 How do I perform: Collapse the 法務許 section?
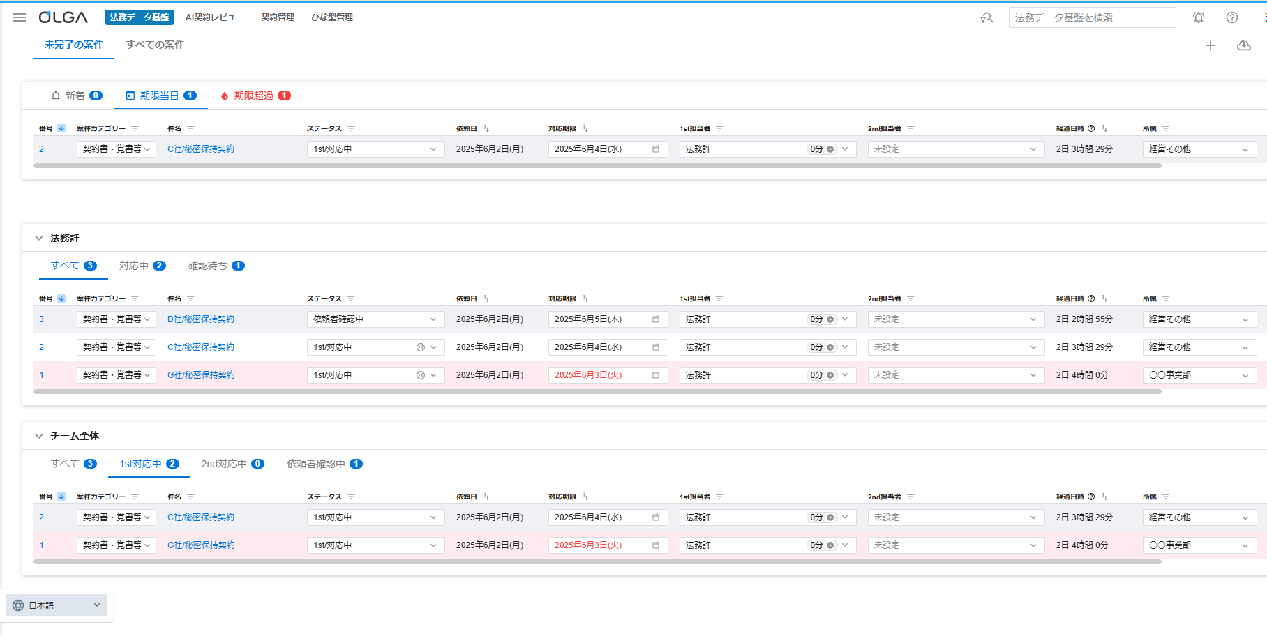point(39,238)
